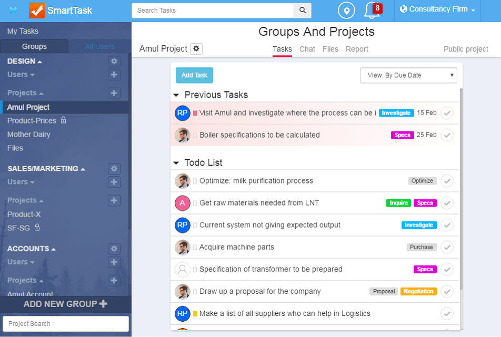501x337 pixels.
Task: Click Investigate tag on Visit Amul task
Action: pos(396,113)
